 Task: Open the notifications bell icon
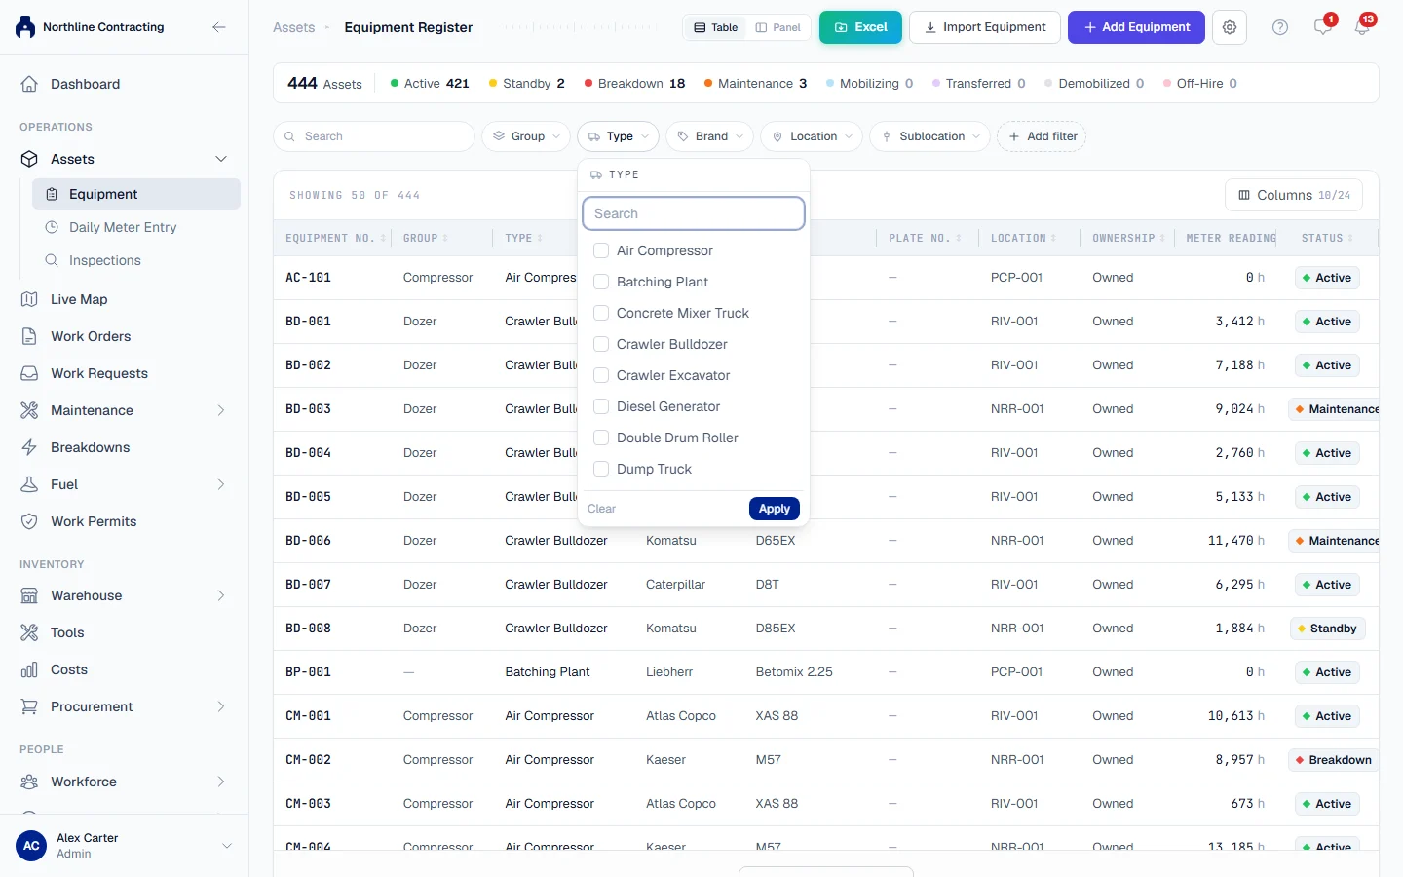click(1362, 27)
